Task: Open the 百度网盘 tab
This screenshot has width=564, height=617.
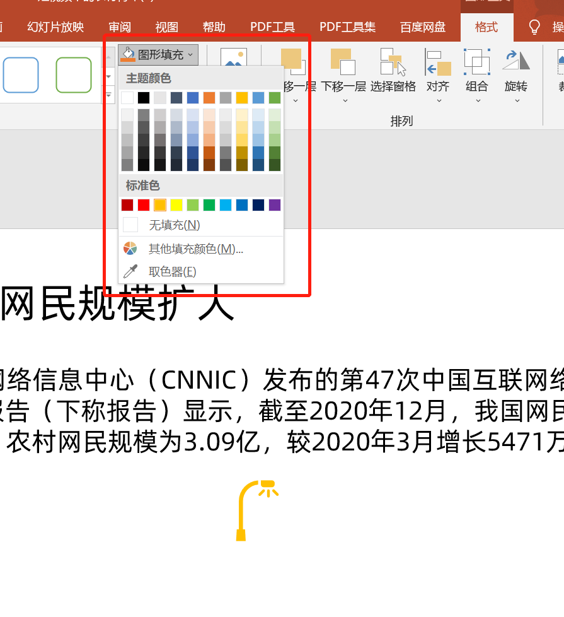Action: 422,27
